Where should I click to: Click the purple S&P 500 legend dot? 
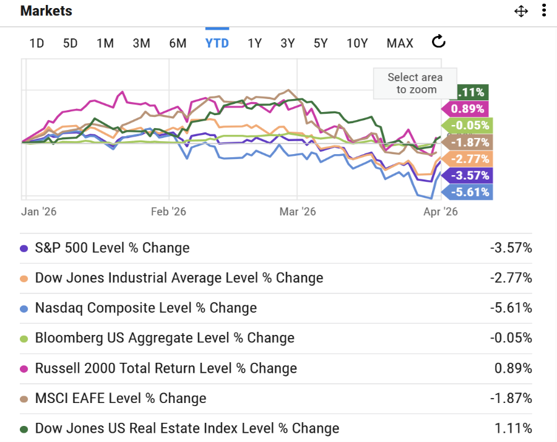point(24,248)
